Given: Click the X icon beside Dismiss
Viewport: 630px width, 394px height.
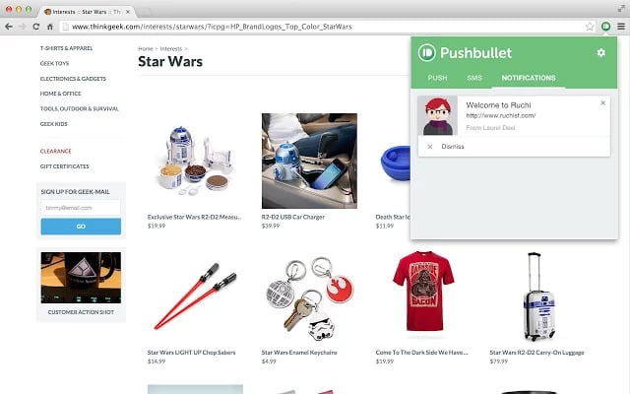Looking at the screenshot, I should pos(430,147).
